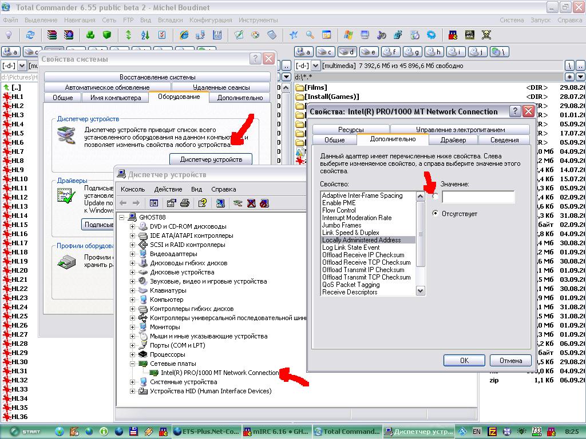This screenshot has height=439, width=586.
Task: Expand the 'Процессоры' tree node
Action: click(133, 354)
